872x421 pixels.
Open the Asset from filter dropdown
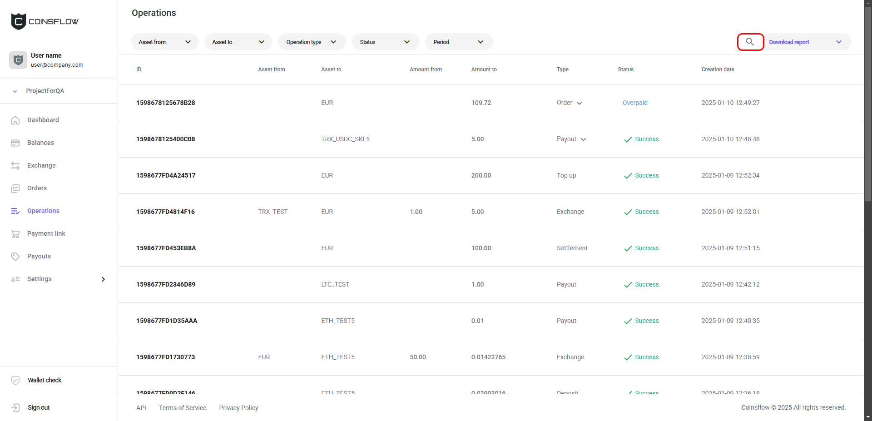coord(164,42)
